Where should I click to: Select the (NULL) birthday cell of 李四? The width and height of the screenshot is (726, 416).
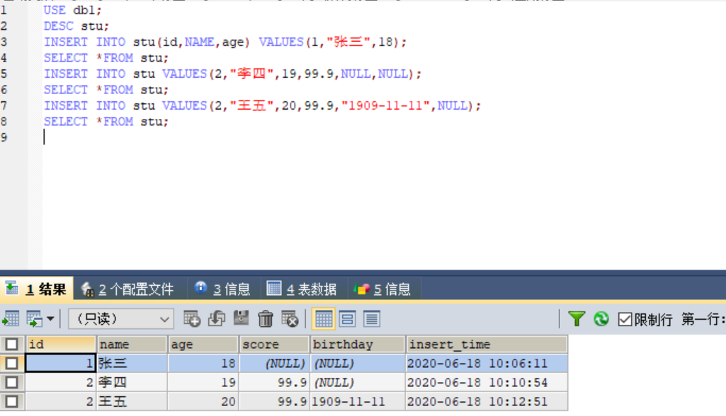(x=358, y=382)
